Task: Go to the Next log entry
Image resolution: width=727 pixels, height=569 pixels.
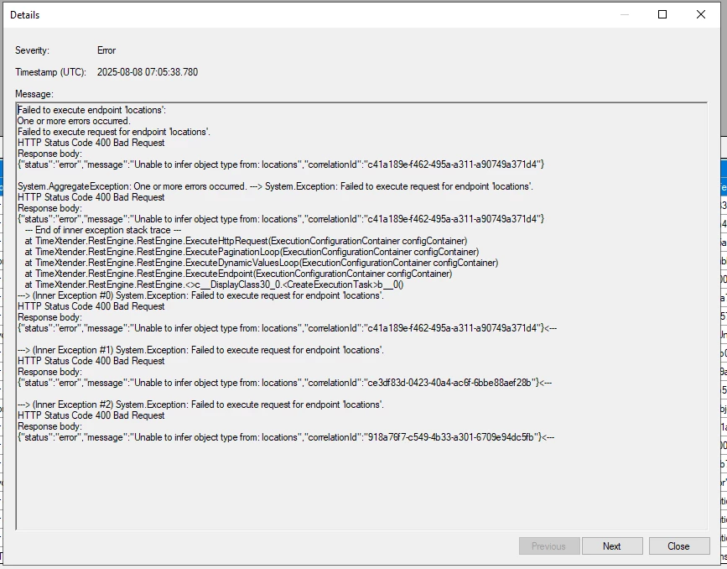Action: pyautogui.click(x=612, y=546)
